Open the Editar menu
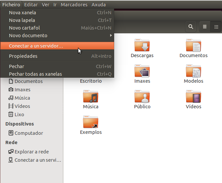This screenshot has width=222, height=183. coord(31,5)
